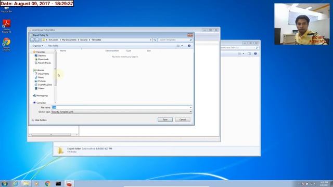Sort by the Size column header
This screenshot has width=333, height=187.
tap(149, 51)
